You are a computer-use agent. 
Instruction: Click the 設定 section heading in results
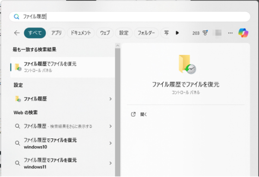coord(18,85)
